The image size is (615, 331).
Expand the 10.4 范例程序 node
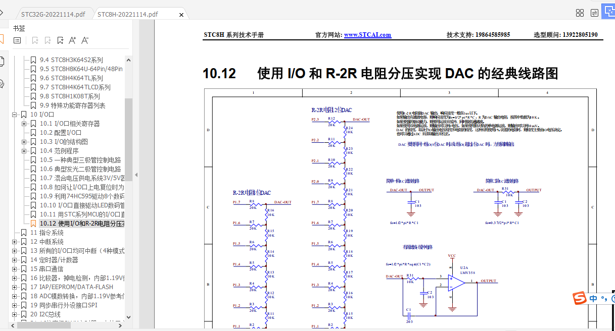pyautogui.click(x=24, y=151)
